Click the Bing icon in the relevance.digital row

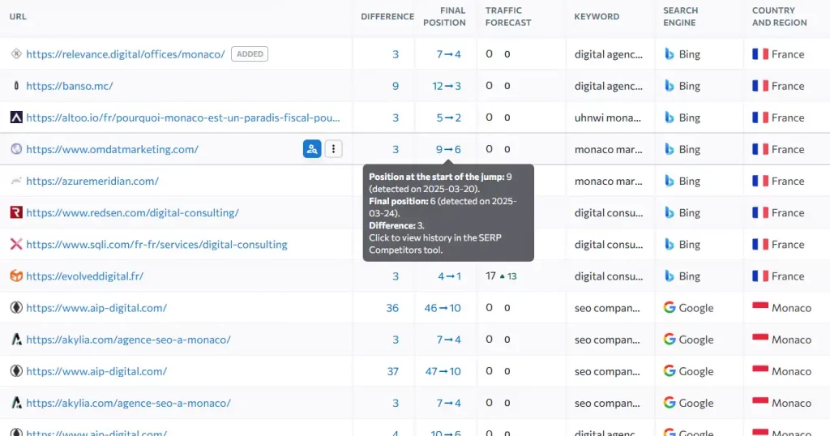(x=670, y=54)
